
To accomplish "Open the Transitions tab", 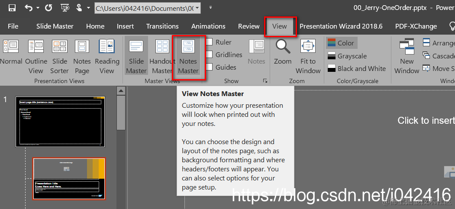I will [x=162, y=26].
